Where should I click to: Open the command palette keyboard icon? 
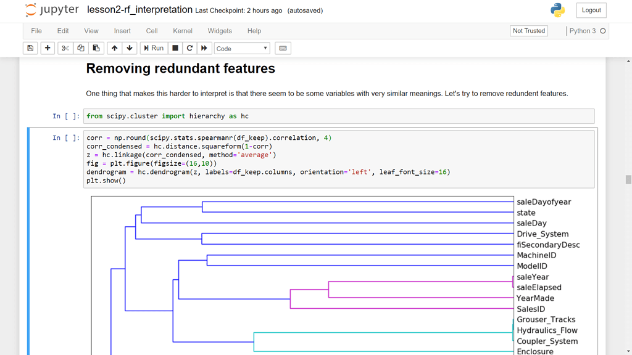[283, 47]
